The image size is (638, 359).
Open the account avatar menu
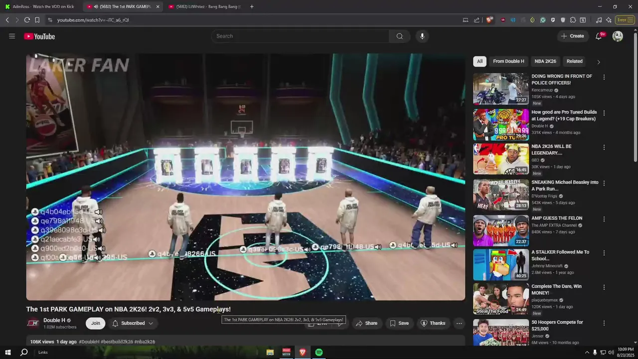(618, 36)
